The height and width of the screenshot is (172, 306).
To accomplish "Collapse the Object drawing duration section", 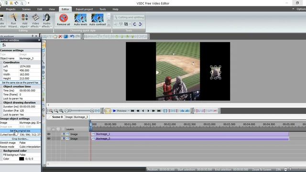I will pyautogui.click(x=1, y=102).
